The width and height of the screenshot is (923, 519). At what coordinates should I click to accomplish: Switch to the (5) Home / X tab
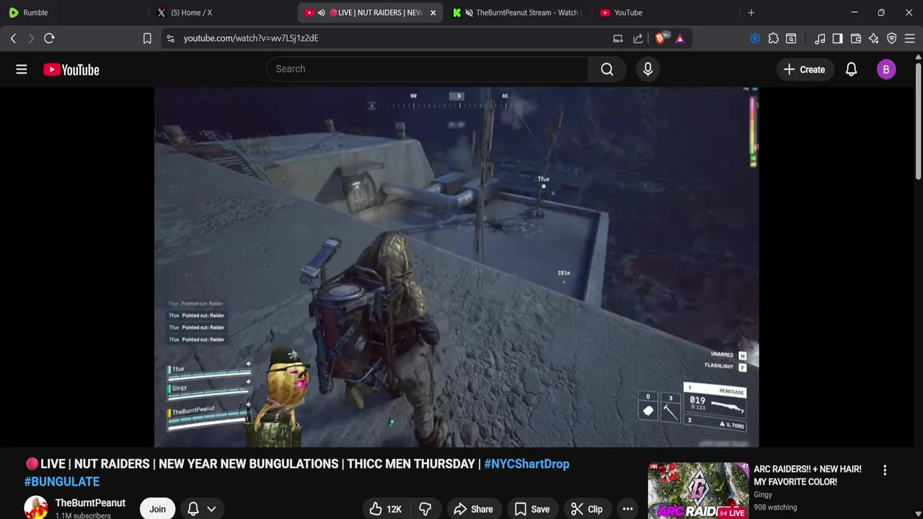221,12
